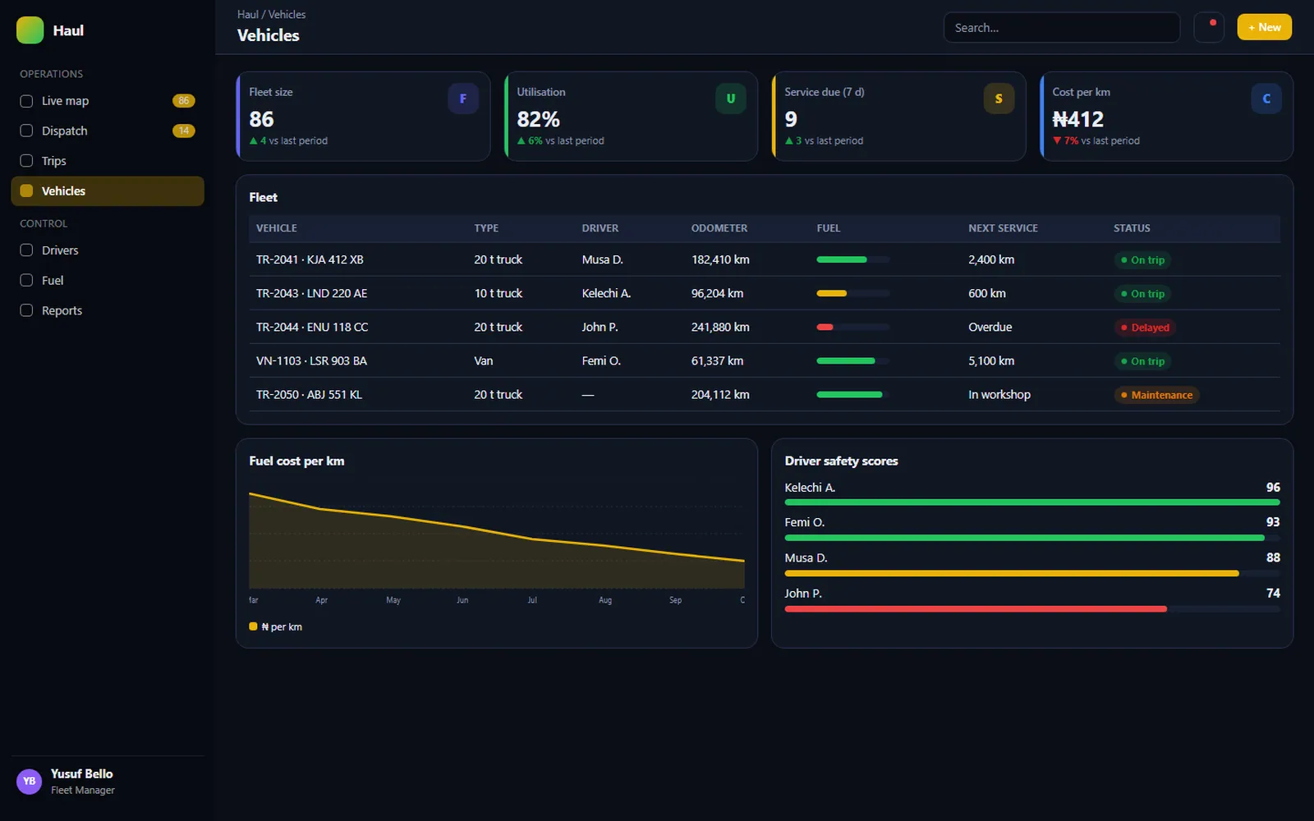Select vehicle VN-1103 · LSR 903 BA
This screenshot has height=821, width=1314.
pos(311,360)
